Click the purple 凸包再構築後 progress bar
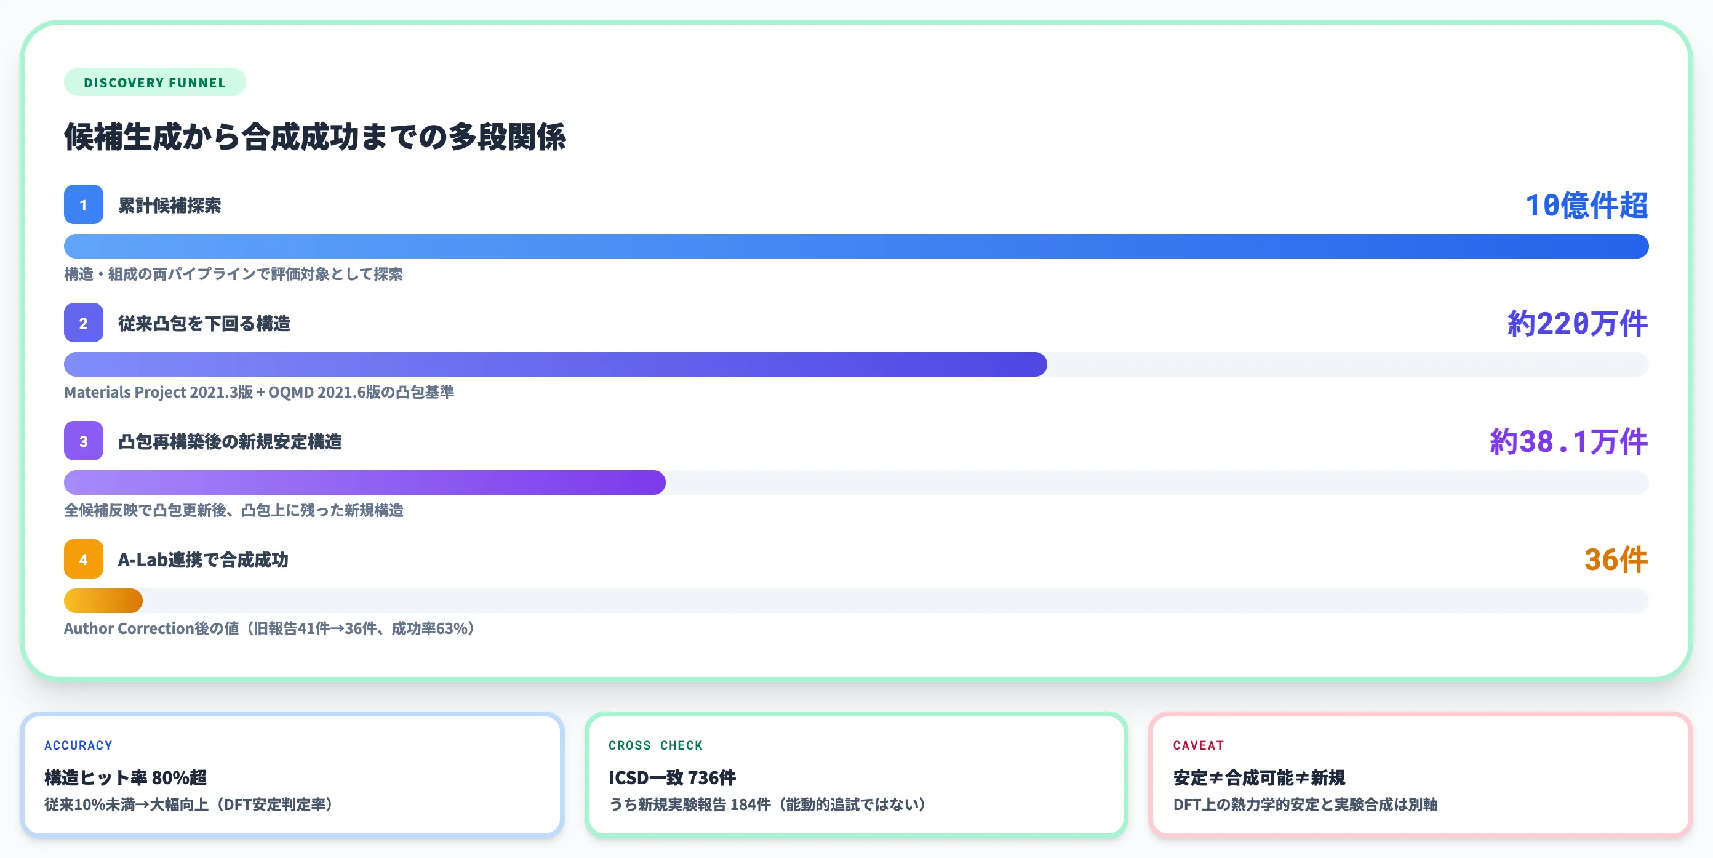The width and height of the screenshot is (1713, 858). click(364, 483)
